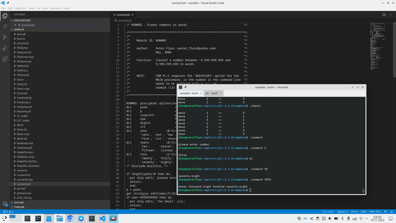The image size is (396, 223).
Task: Open Makefile.Linux in file explorer
Action: point(60,157)
